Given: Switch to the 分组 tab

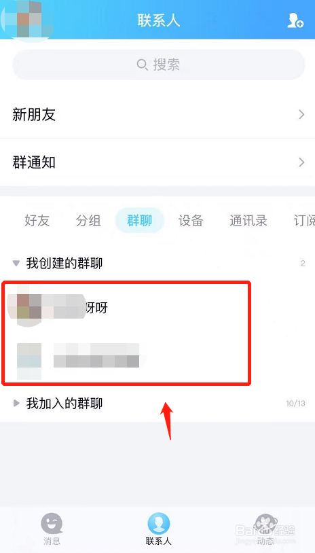Looking at the screenshot, I should click(88, 221).
